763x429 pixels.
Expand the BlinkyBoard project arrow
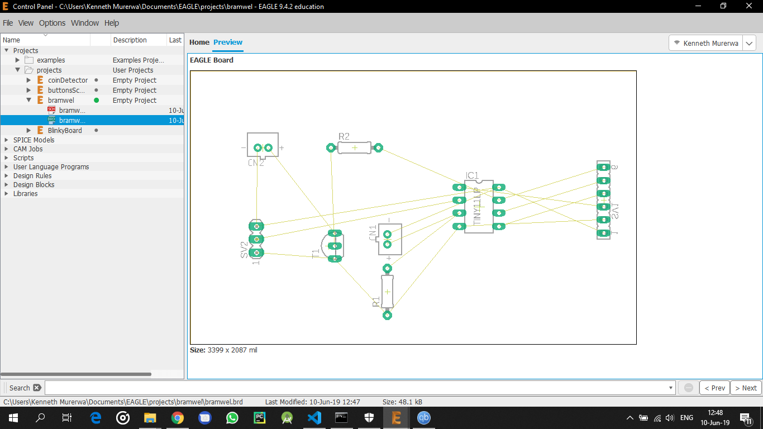pos(28,130)
